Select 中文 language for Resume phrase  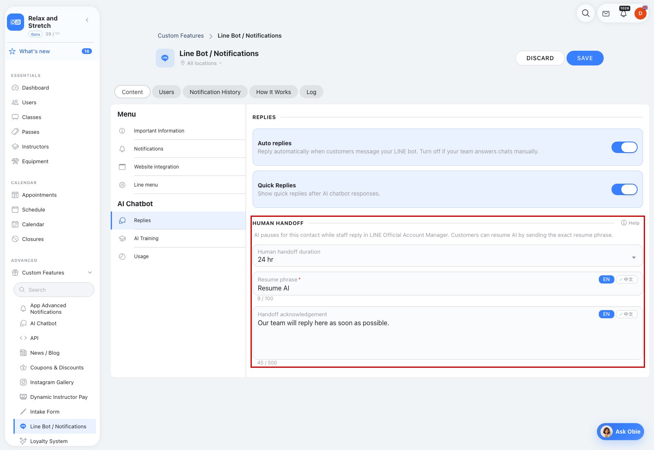[x=627, y=279]
